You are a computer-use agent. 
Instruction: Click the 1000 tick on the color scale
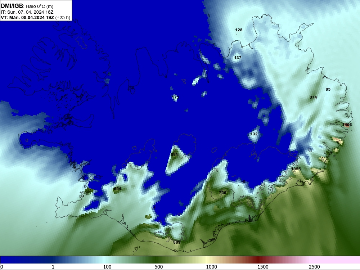[x=211, y=267]
